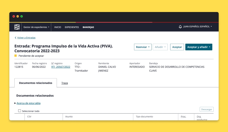Follow the Volver a Entradas link
The width and height of the screenshot is (228, 132).
pyautogui.click(x=26, y=38)
